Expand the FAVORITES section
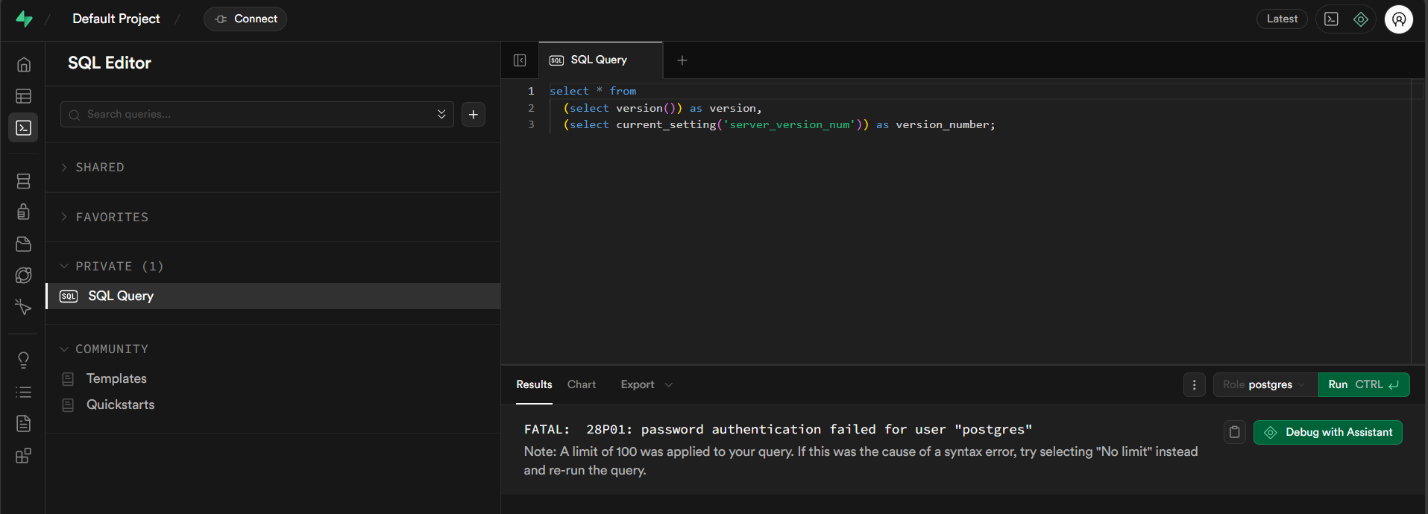This screenshot has width=1428, height=514. click(112, 218)
